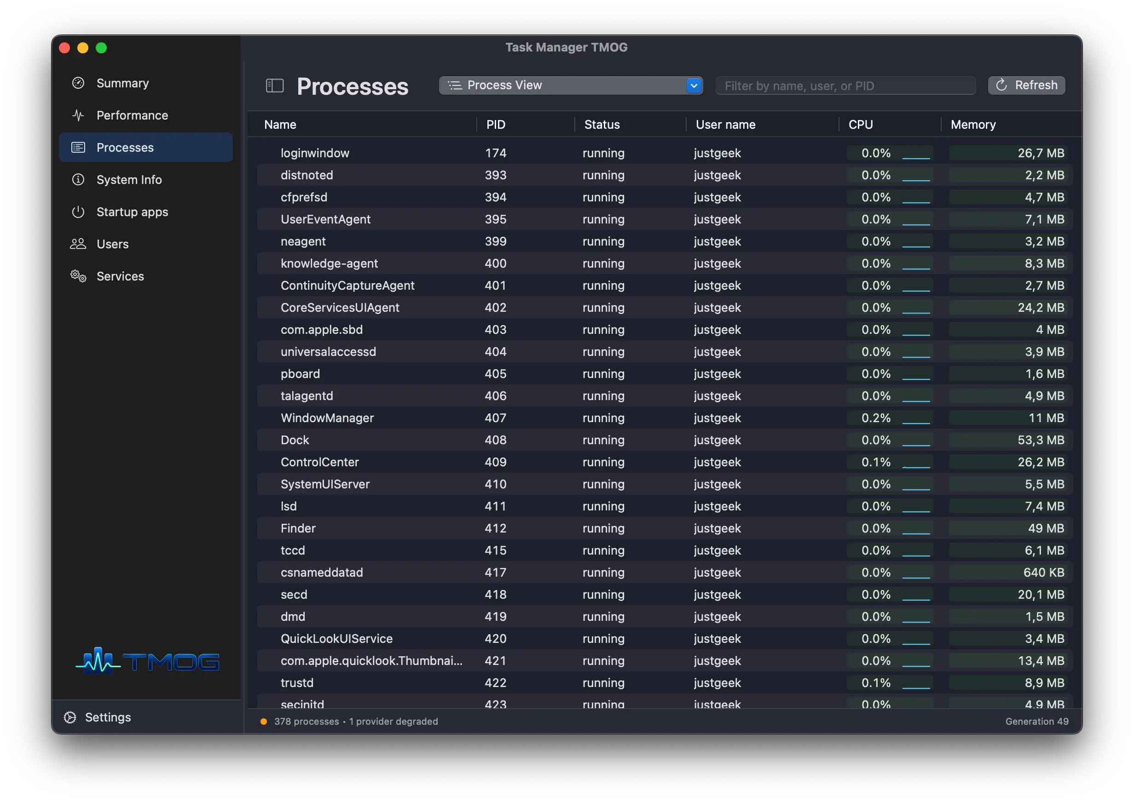Click the blue chevron of Process View
This screenshot has width=1134, height=802.
pos(694,86)
